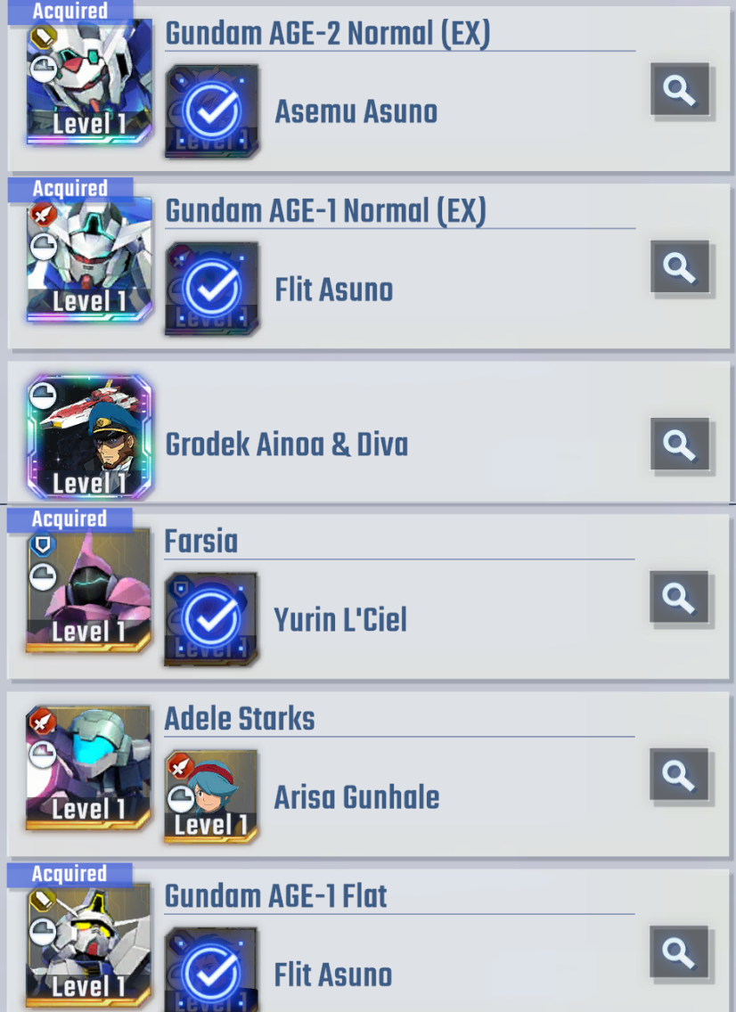The image size is (736, 1012).
Task: Toggle Yurin L'Ciel pilot checkmark
Action: [x=211, y=619]
